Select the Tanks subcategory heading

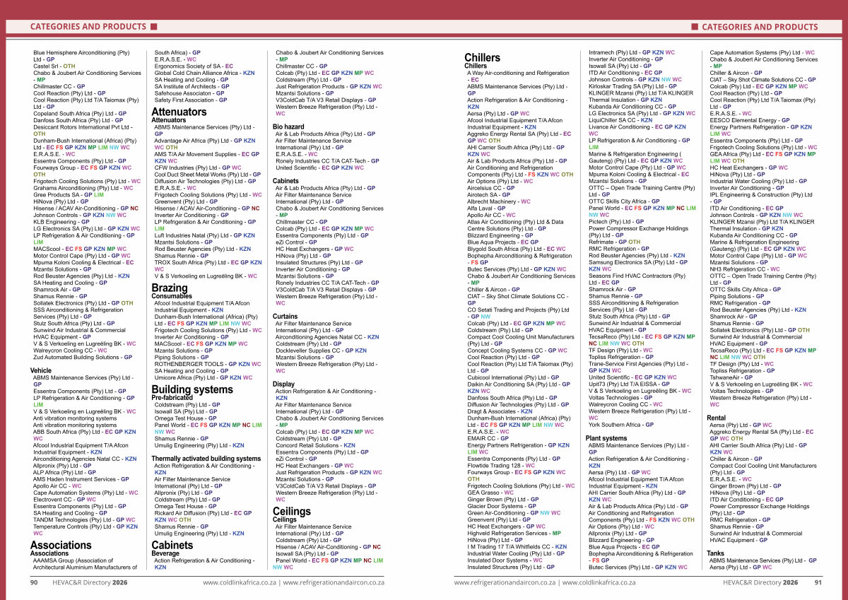coord(715,553)
